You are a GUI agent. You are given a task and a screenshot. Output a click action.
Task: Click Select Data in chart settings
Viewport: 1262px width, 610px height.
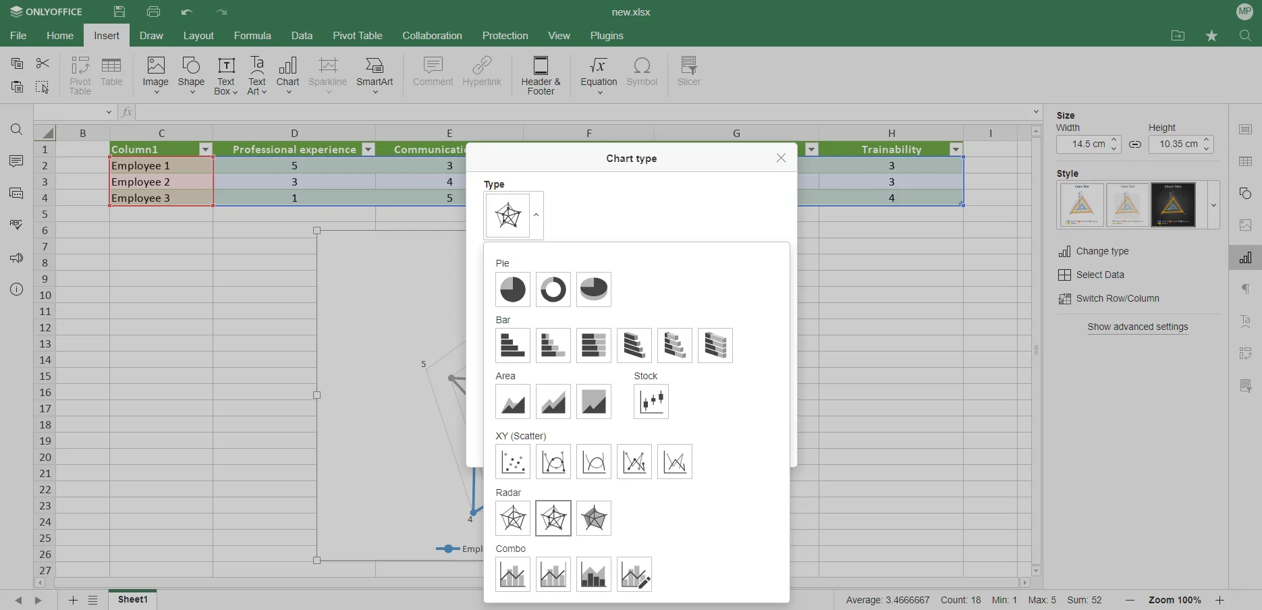(1100, 275)
